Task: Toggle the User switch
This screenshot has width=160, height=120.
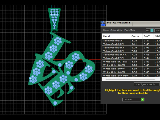Action: coord(157,30)
